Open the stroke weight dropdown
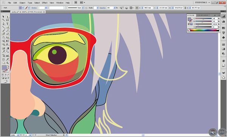The height and width of the screenshot is (137, 227). coord(46,8)
